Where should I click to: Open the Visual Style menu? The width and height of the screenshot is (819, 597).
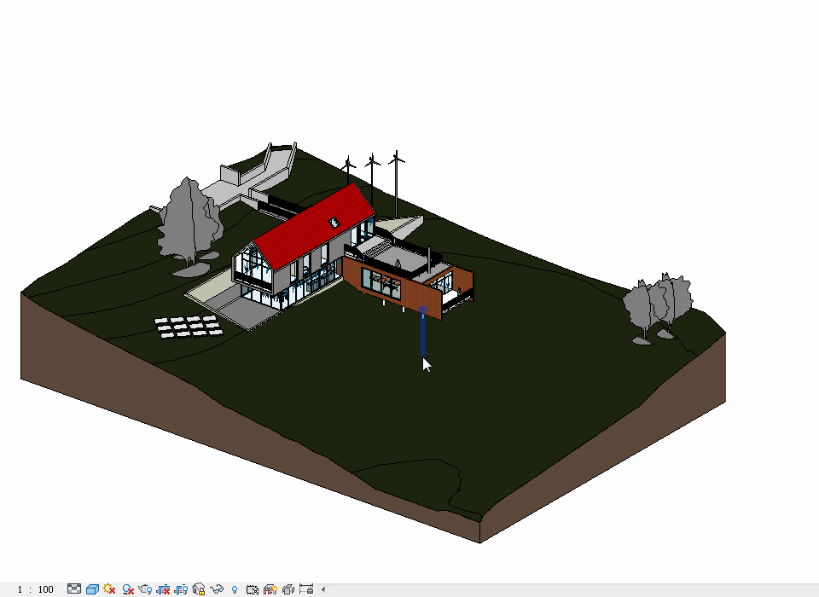92,589
